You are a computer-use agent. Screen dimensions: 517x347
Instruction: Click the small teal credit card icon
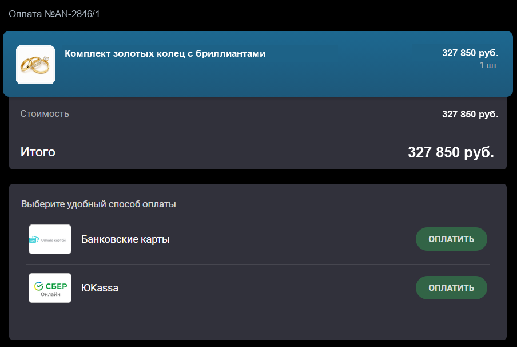pos(34,240)
